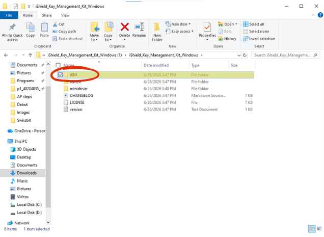The width and height of the screenshot is (324, 237).
Task: Uncheck the iKM folder checkbox
Action: click(60, 74)
